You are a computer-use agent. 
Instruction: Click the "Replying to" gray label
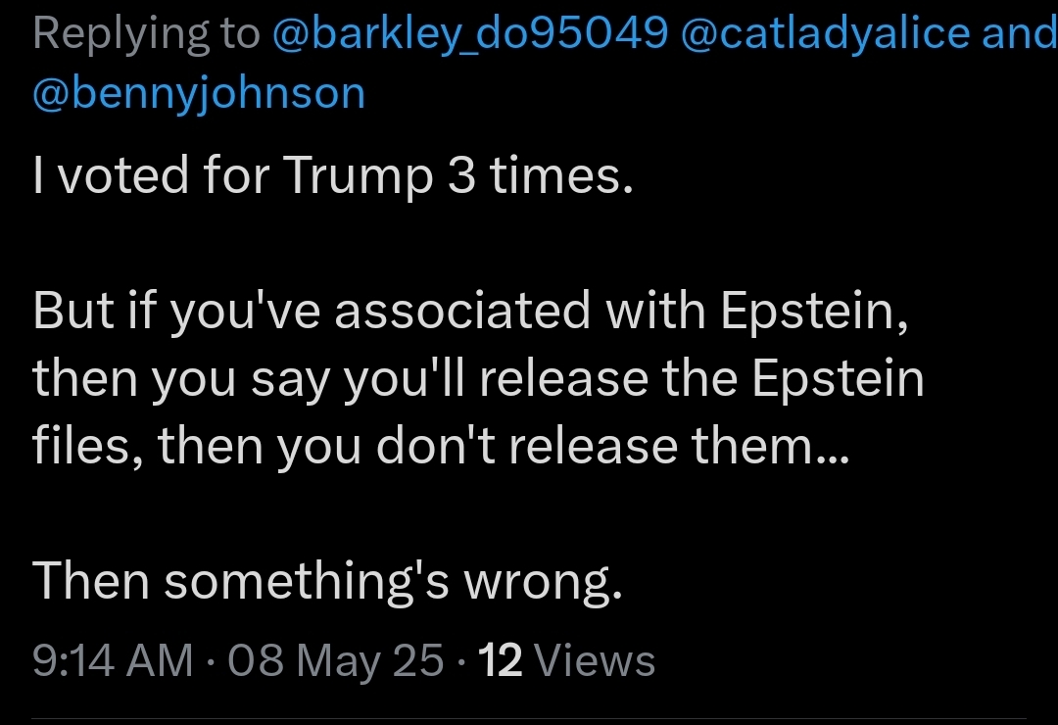click(x=146, y=32)
